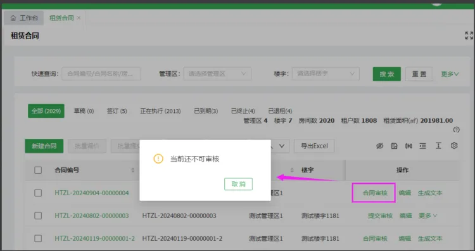Select the 正在执行 (2013) tab
The image size is (475, 251).
pyautogui.click(x=160, y=111)
